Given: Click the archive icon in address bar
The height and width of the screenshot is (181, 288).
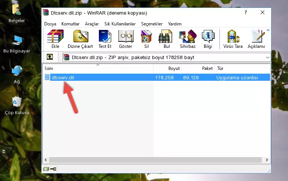Looking at the screenshot, I should click(66, 57).
